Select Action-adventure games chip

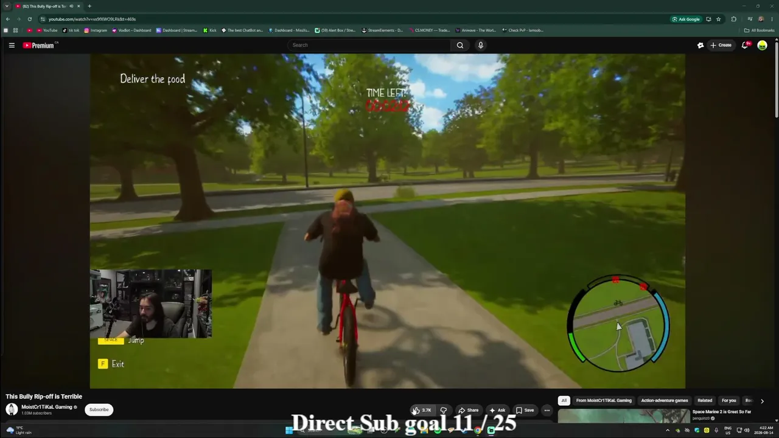[x=665, y=401]
